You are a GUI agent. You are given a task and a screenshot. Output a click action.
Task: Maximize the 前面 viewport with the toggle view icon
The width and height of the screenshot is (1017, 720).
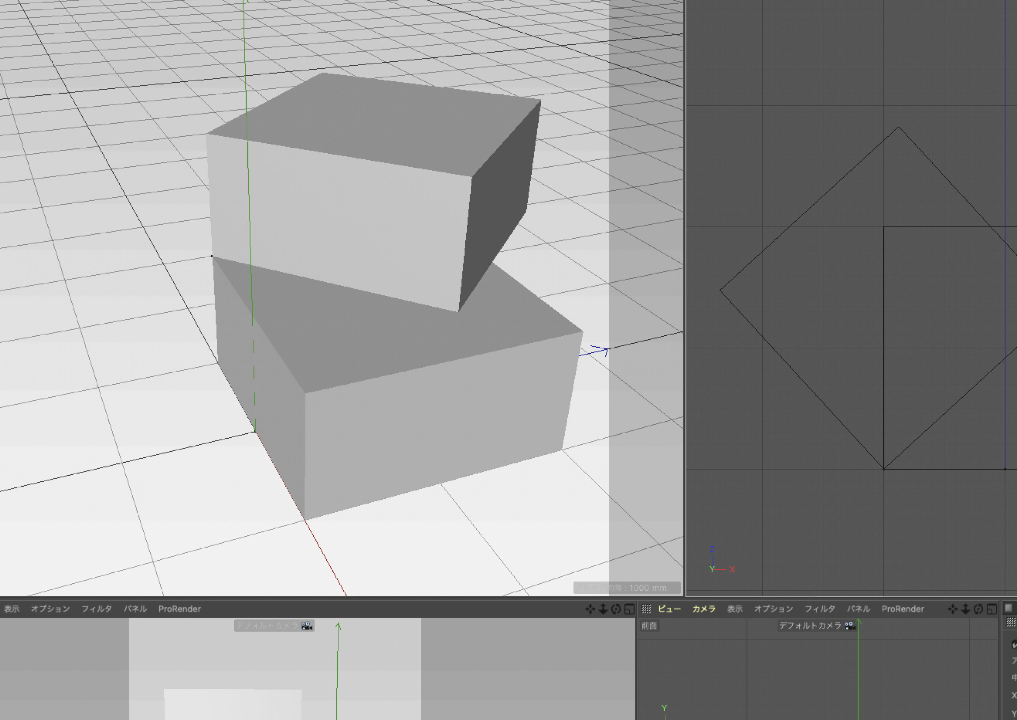(991, 609)
